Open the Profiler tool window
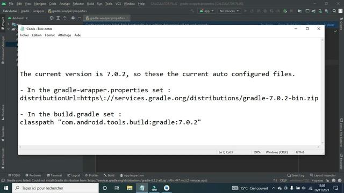Screen dimensions: 344x193 pyautogui.click(x=91, y=175)
